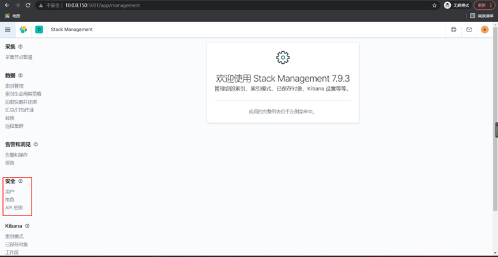Open 转换 page

[10, 118]
